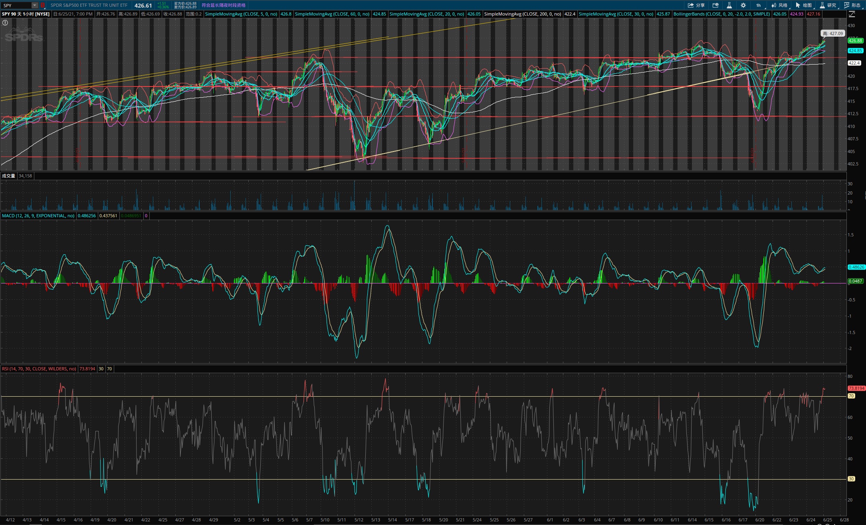Click the RSI value 73.8194 in header
This screenshot has width=866, height=525.
point(87,369)
